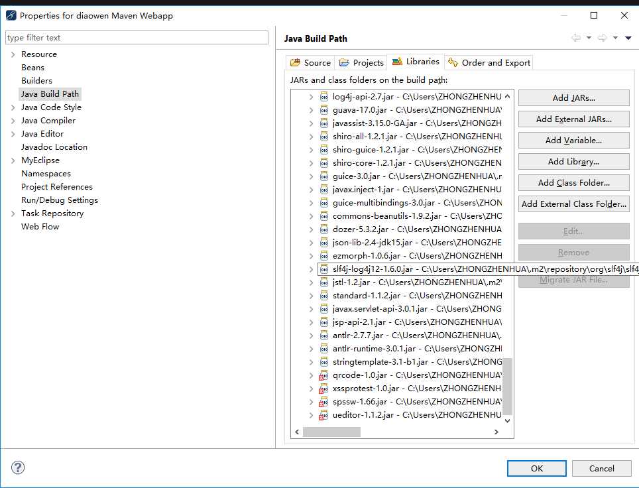Screen dimensions: 639x488
Task: Open the Order and Export tab
Action: 489,62
